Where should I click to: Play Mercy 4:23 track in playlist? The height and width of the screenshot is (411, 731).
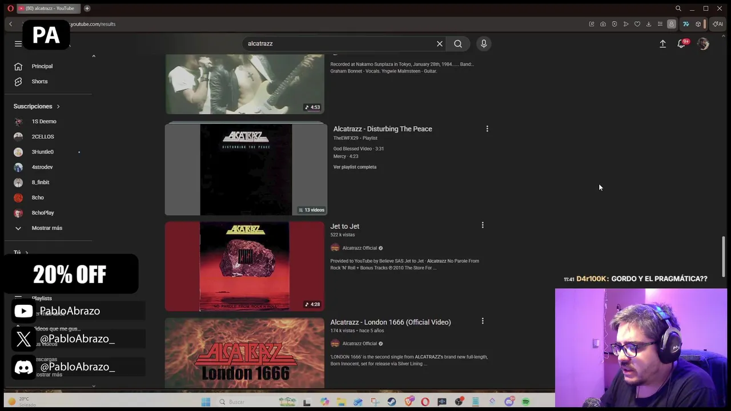coord(346,156)
